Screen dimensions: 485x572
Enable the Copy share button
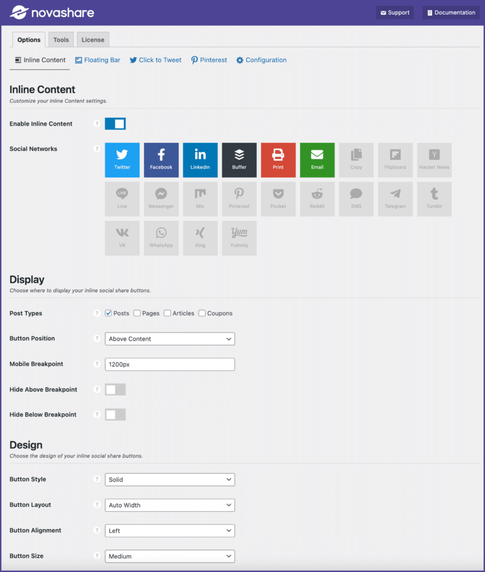point(356,160)
